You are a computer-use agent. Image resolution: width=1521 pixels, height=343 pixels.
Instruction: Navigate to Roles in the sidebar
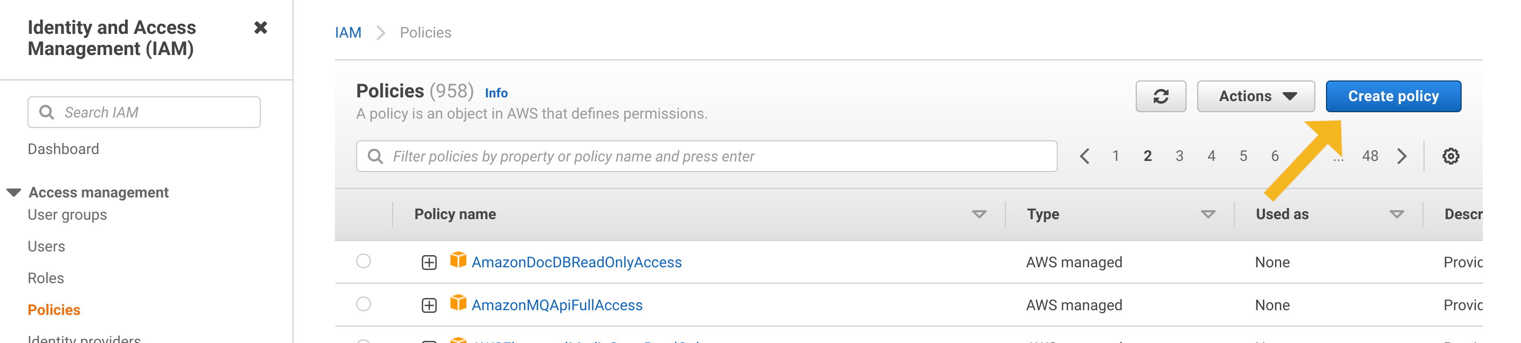46,277
